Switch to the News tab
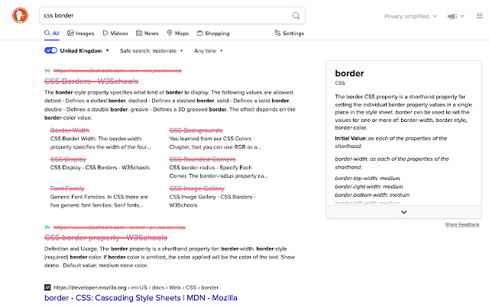 point(147,33)
